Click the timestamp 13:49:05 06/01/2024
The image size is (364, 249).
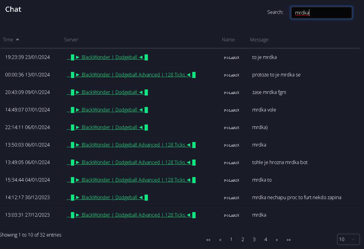click(27, 162)
